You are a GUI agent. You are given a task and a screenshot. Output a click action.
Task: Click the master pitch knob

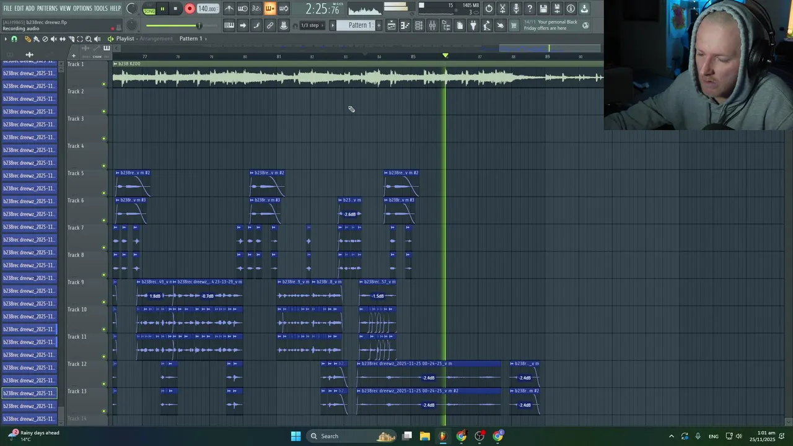coord(131,25)
